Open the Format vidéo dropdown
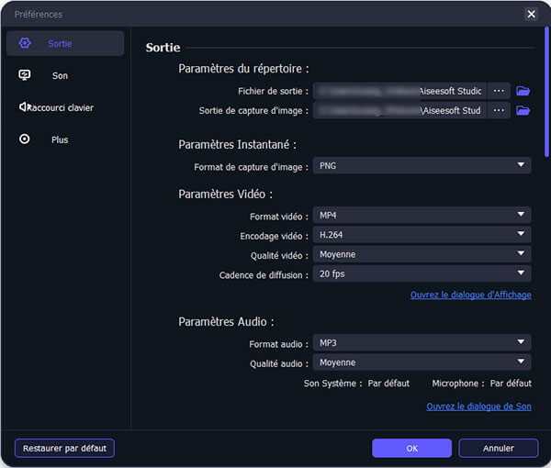Screen dimensions: 551x468 422,216
